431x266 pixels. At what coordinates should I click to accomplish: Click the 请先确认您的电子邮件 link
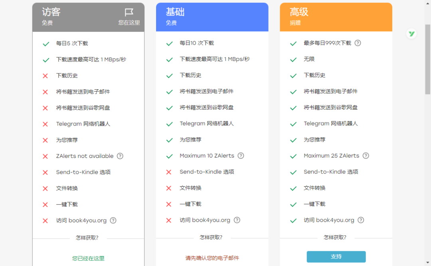coord(212,258)
